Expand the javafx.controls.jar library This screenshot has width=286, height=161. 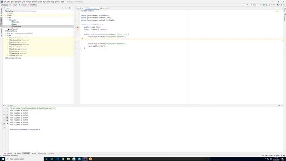tap(8, 40)
